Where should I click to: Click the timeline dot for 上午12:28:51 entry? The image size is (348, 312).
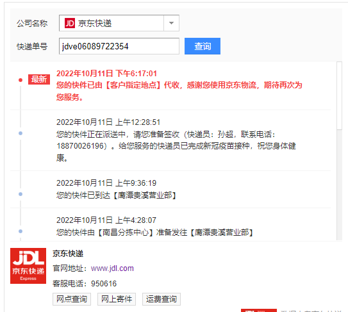(21, 133)
